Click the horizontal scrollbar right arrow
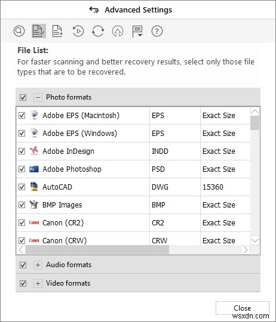The height and width of the screenshot is (322, 276). (246, 250)
